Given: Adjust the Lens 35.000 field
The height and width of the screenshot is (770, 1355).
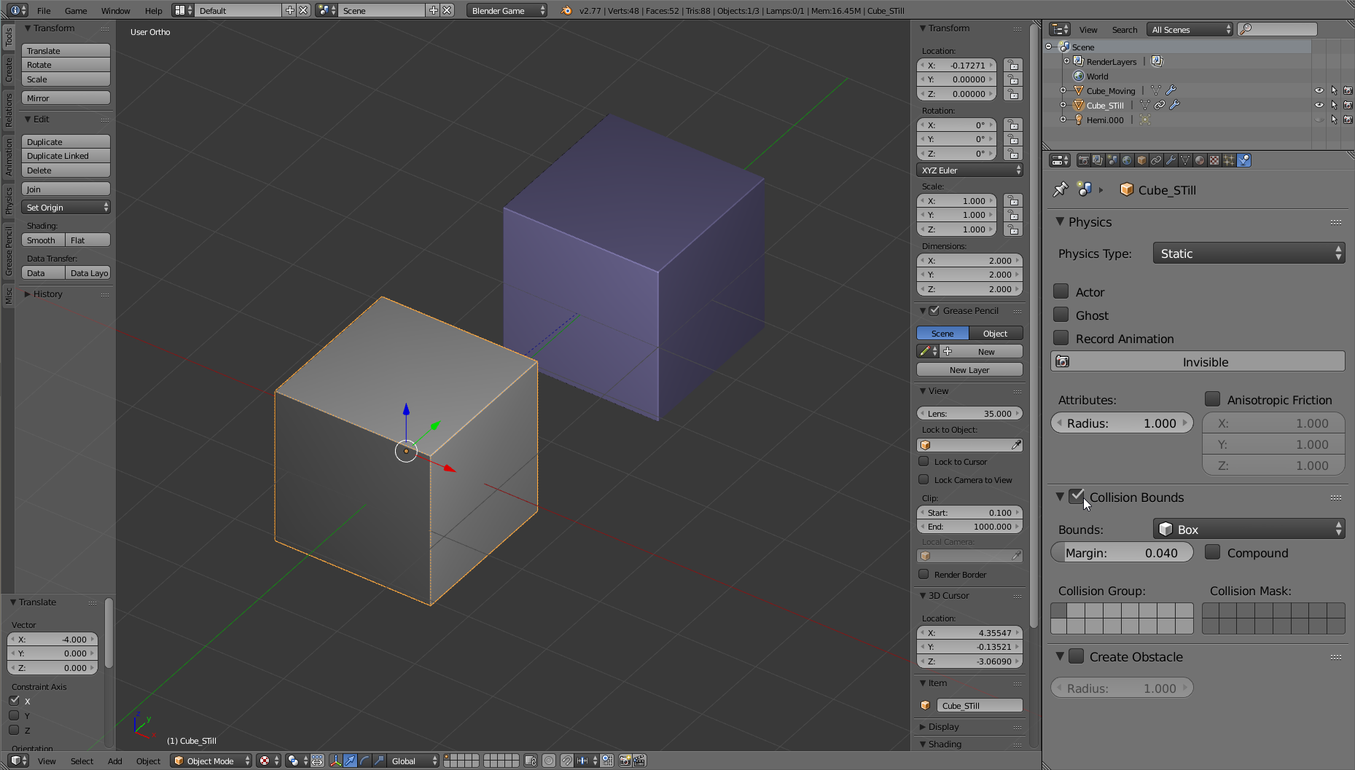Looking at the screenshot, I should [x=969, y=414].
